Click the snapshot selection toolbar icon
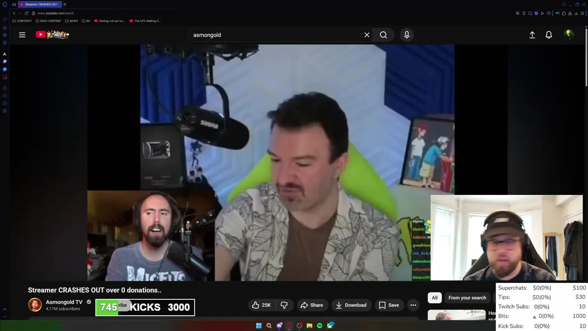Screen dimensions: 588x331 pos(530,13)
